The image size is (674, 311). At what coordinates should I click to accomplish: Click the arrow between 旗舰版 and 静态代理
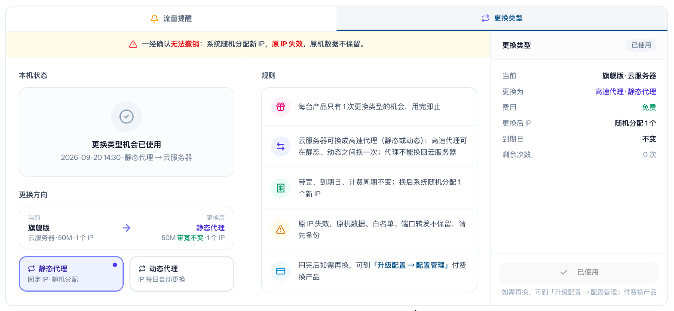pos(126,228)
